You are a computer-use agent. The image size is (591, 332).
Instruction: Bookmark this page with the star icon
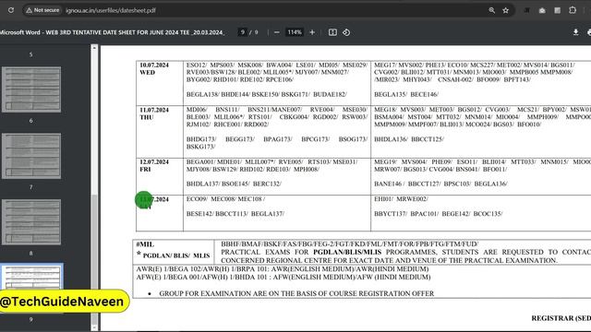[505, 10]
